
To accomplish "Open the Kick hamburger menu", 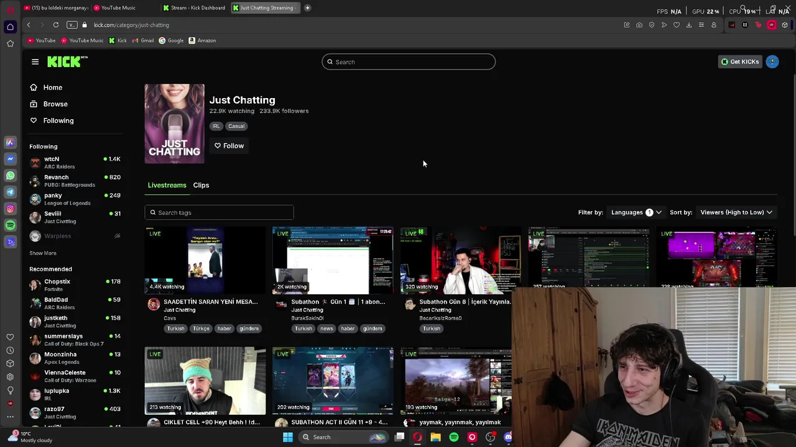I will point(35,61).
